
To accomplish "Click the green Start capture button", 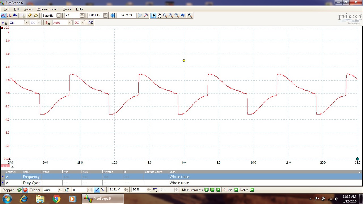I will point(19,190).
